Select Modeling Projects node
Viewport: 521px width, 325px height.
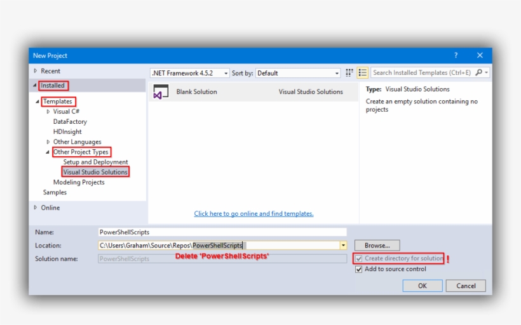pyautogui.click(x=79, y=182)
